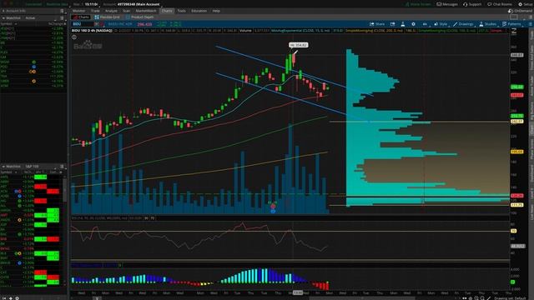Screen dimensions: 534x300
Task: Expand the Account Info gadget
Action: [x=3, y=11]
